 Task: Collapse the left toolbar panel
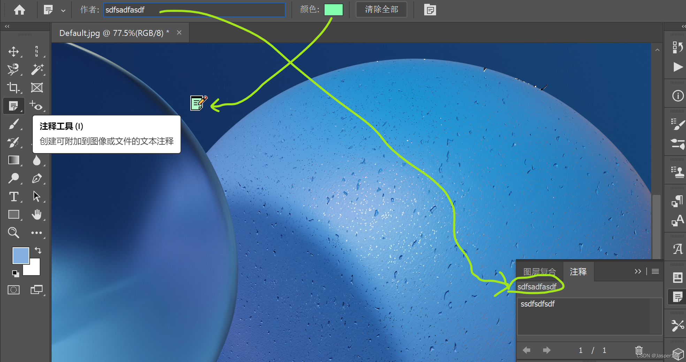(7, 27)
